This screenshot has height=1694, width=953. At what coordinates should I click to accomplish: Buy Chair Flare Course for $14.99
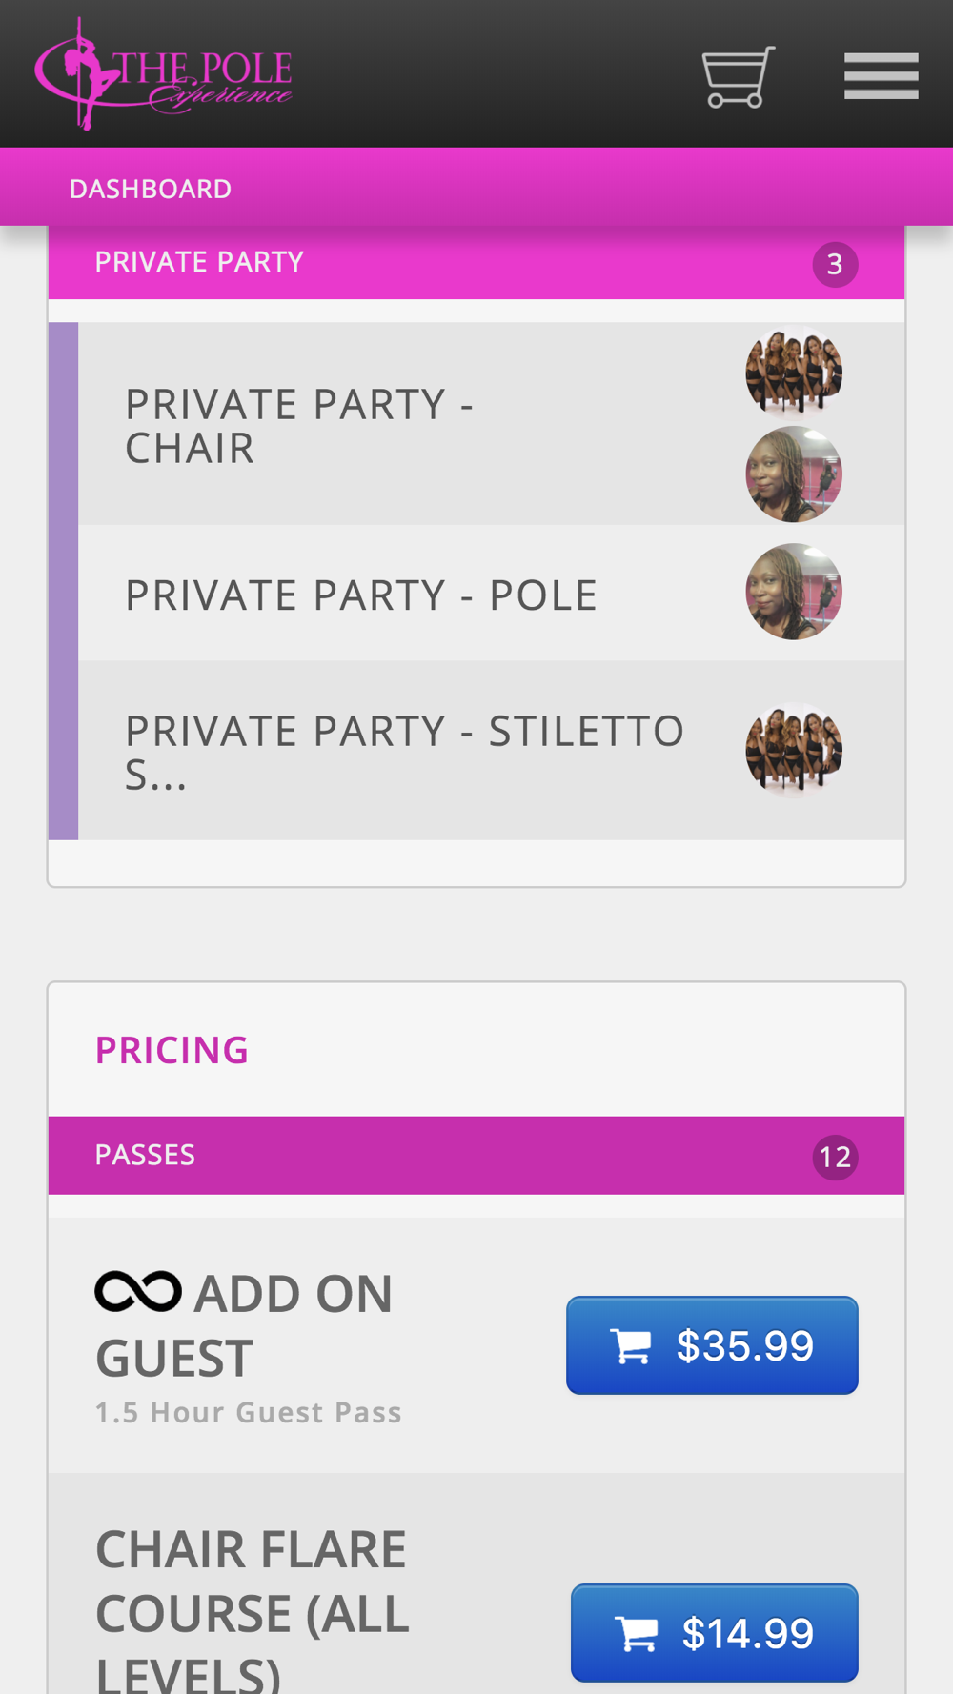pos(715,1633)
